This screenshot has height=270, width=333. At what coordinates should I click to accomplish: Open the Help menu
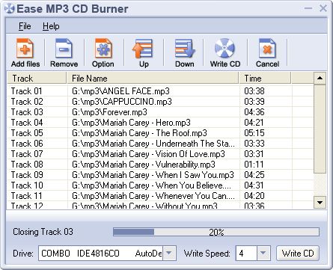51,26
